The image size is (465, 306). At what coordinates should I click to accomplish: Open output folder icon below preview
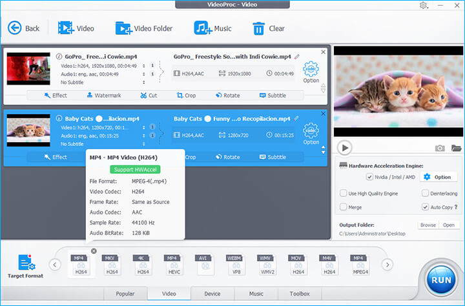[x=456, y=148]
